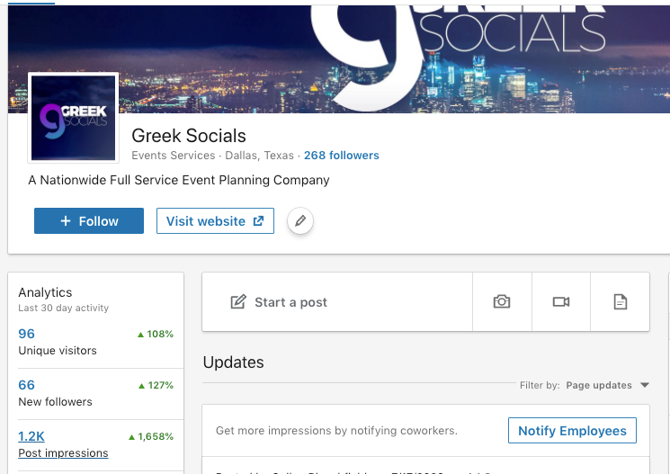The width and height of the screenshot is (670, 474).
Task: Click the 108% visitors growth indicator
Action: coord(155,335)
